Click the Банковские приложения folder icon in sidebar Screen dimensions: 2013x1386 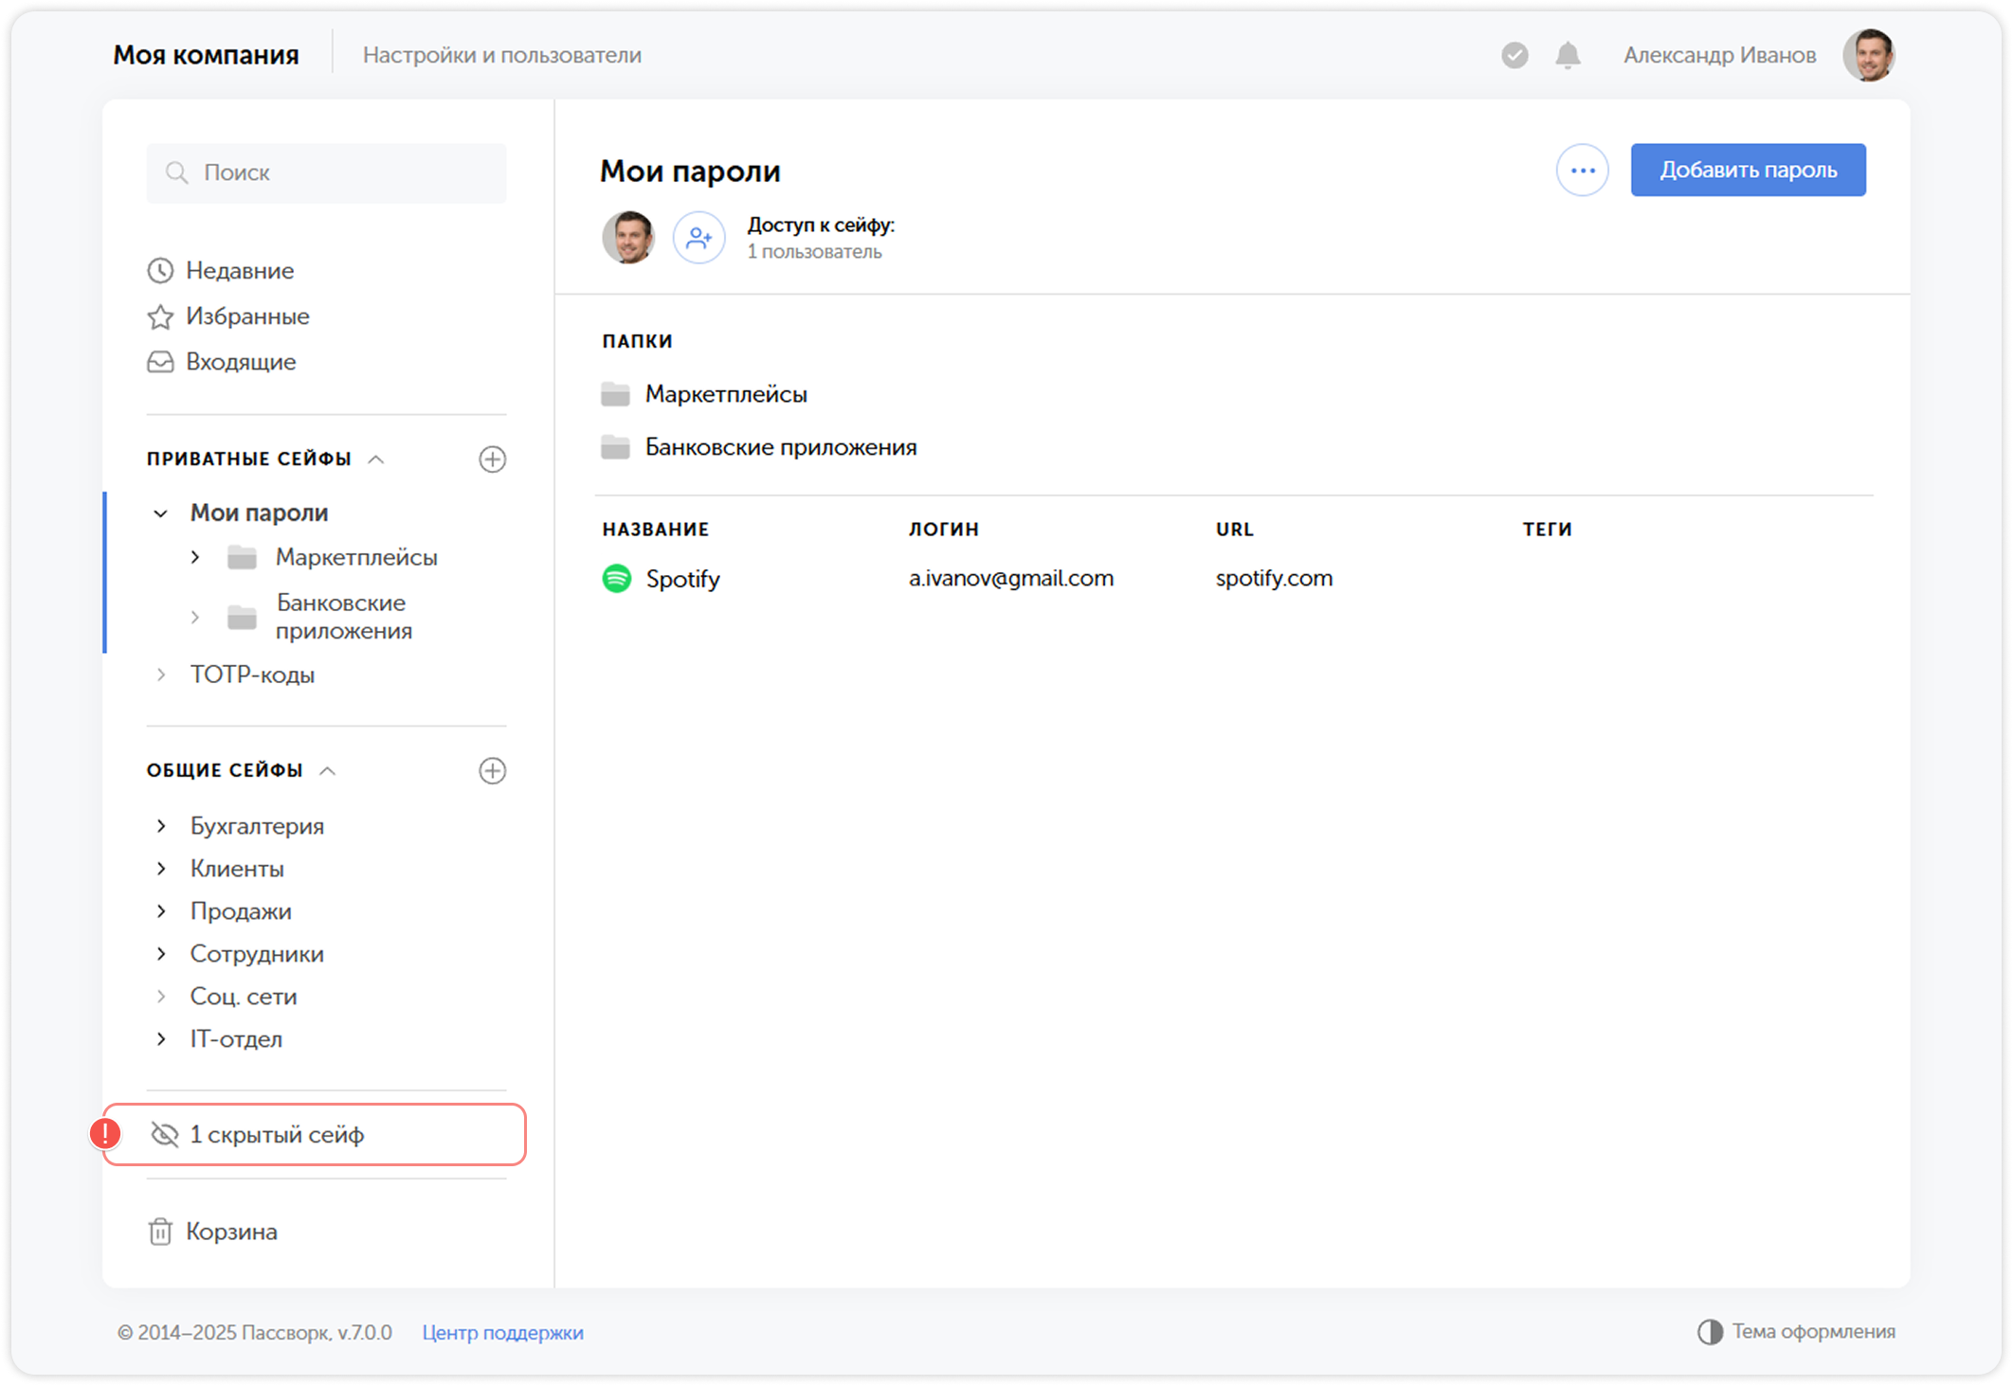tap(242, 617)
